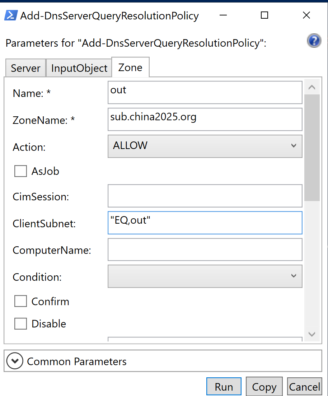Switch to the Server tab
The width and height of the screenshot is (328, 396).
pyautogui.click(x=25, y=68)
